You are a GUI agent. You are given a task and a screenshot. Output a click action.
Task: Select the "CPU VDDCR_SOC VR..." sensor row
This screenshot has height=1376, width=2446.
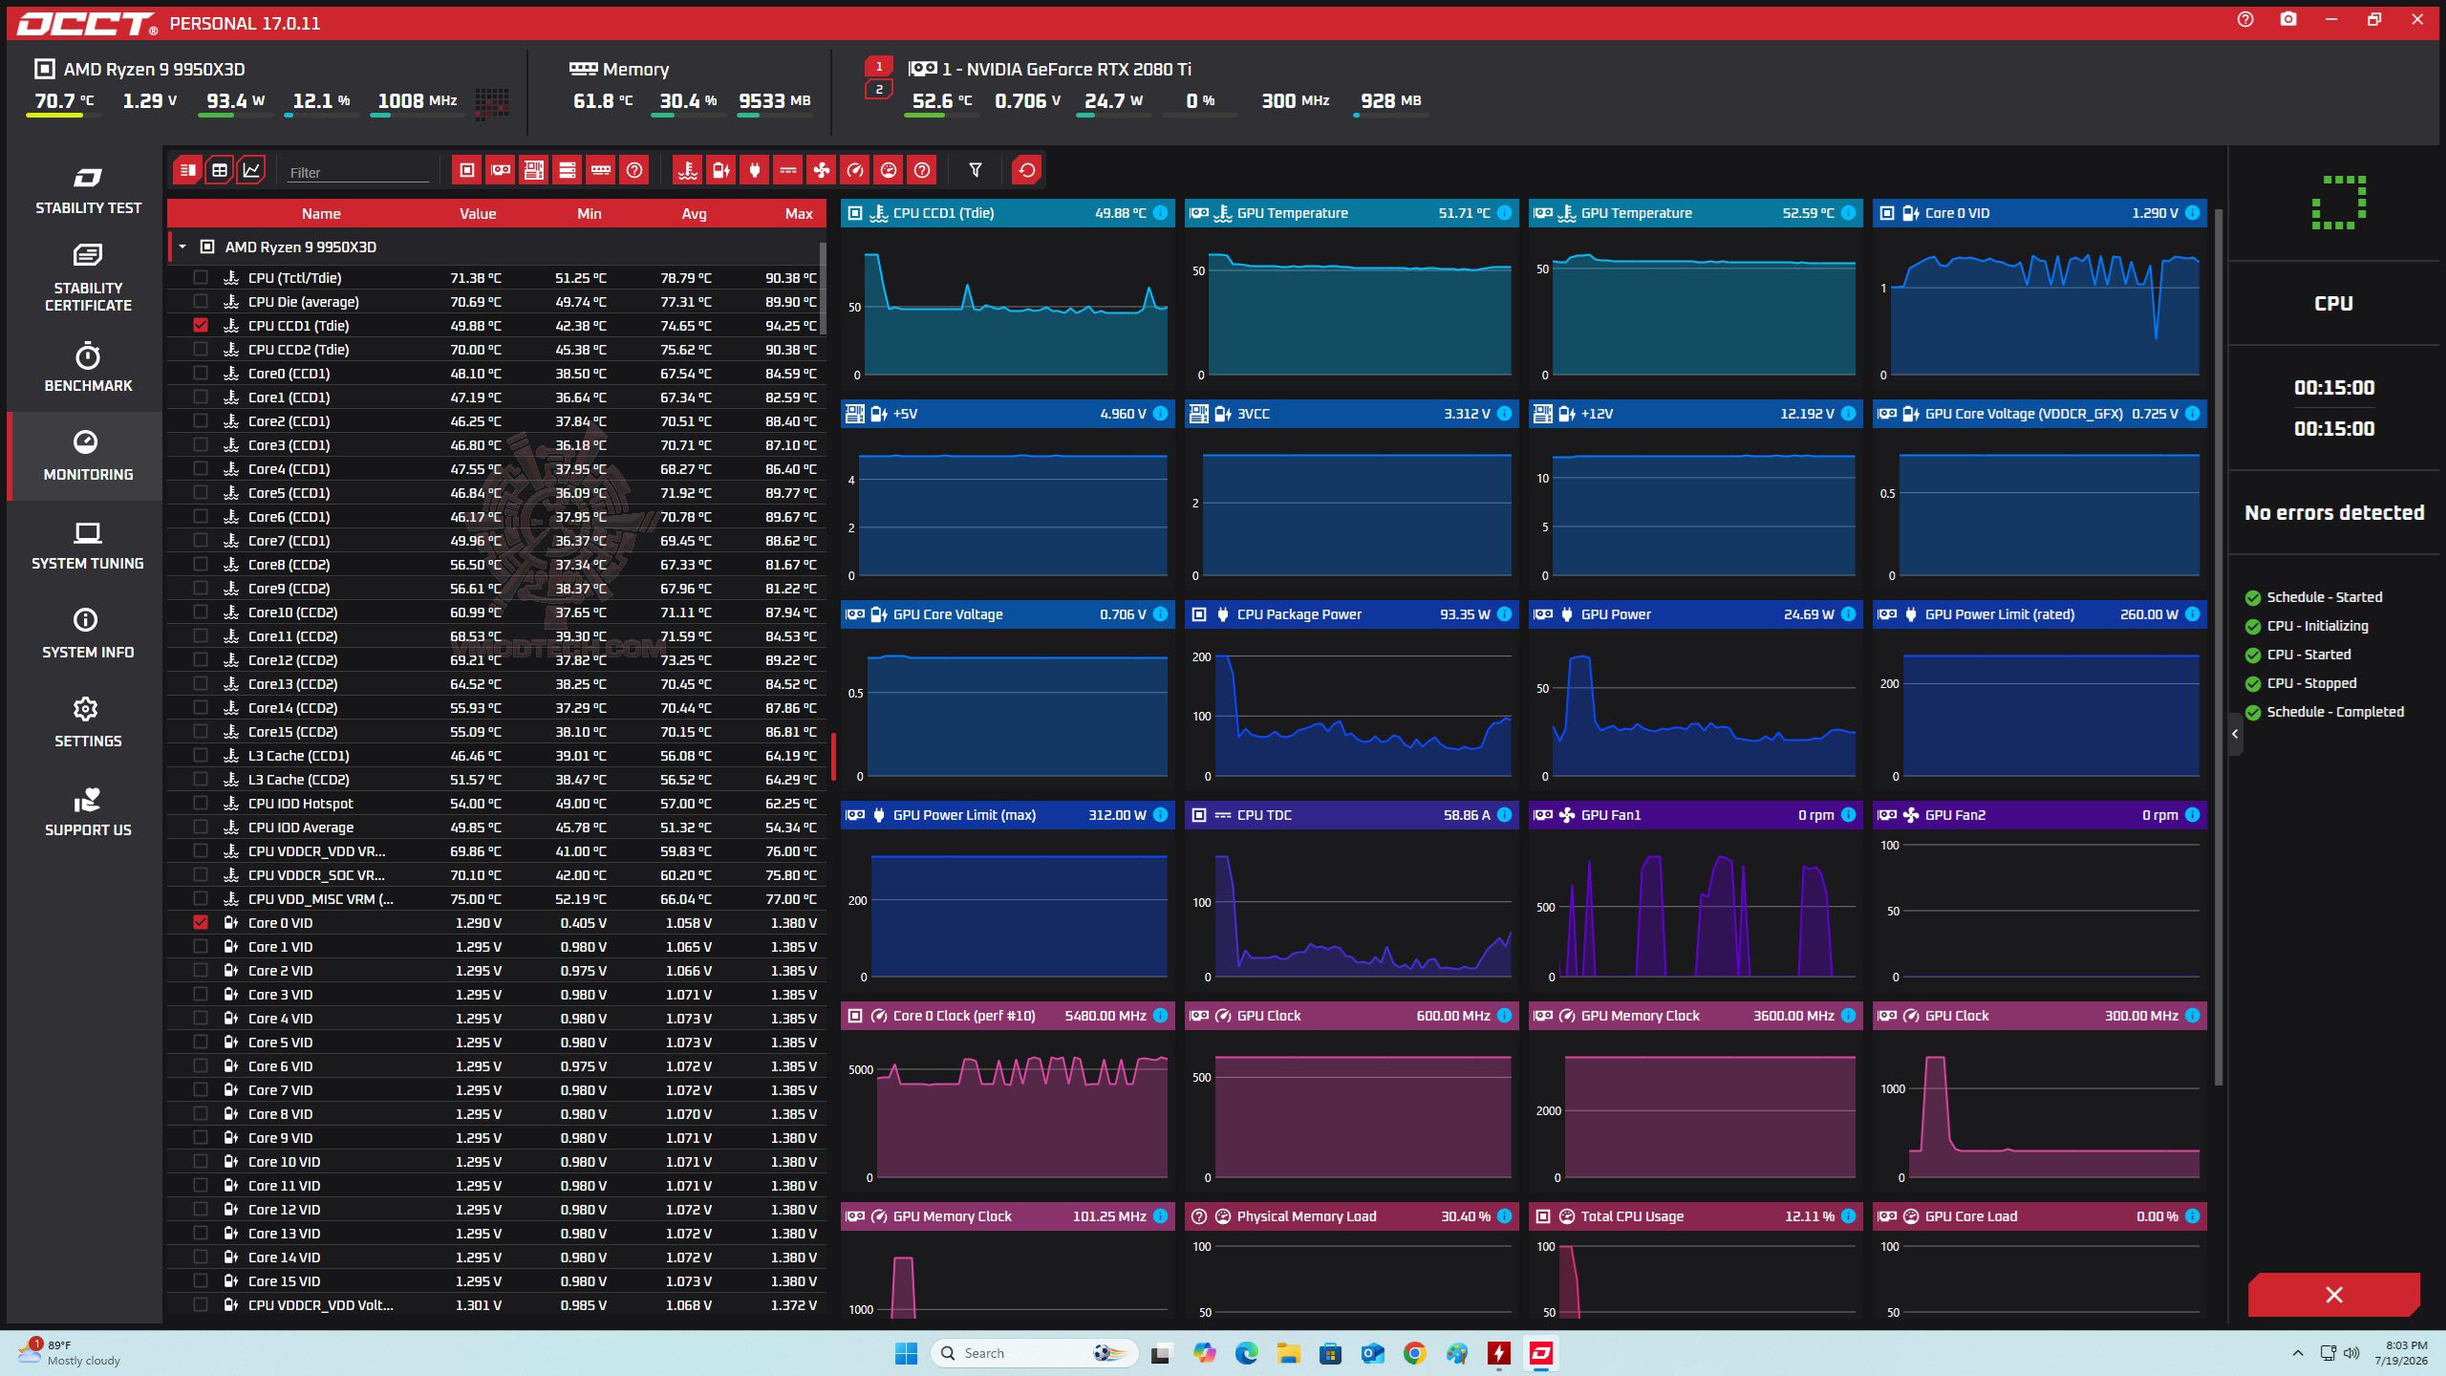[x=497, y=874]
